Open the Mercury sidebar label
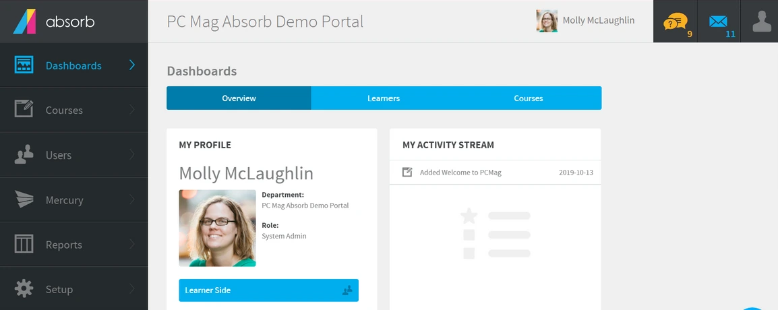This screenshot has width=778, height=310. (x=65, y=200)
